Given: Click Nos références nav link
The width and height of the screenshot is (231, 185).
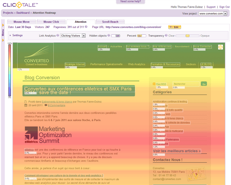Looking at the screenshot, I should coord(162,47).
